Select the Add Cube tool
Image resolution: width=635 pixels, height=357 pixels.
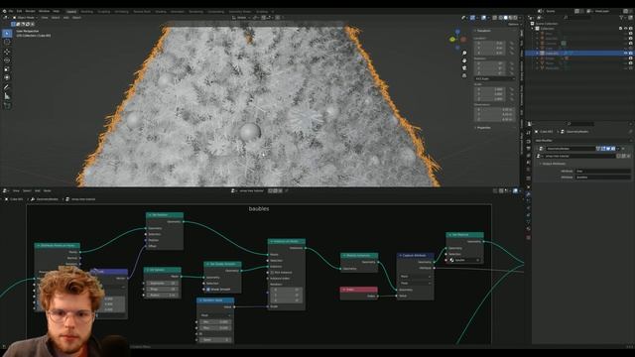coord(7,106)
